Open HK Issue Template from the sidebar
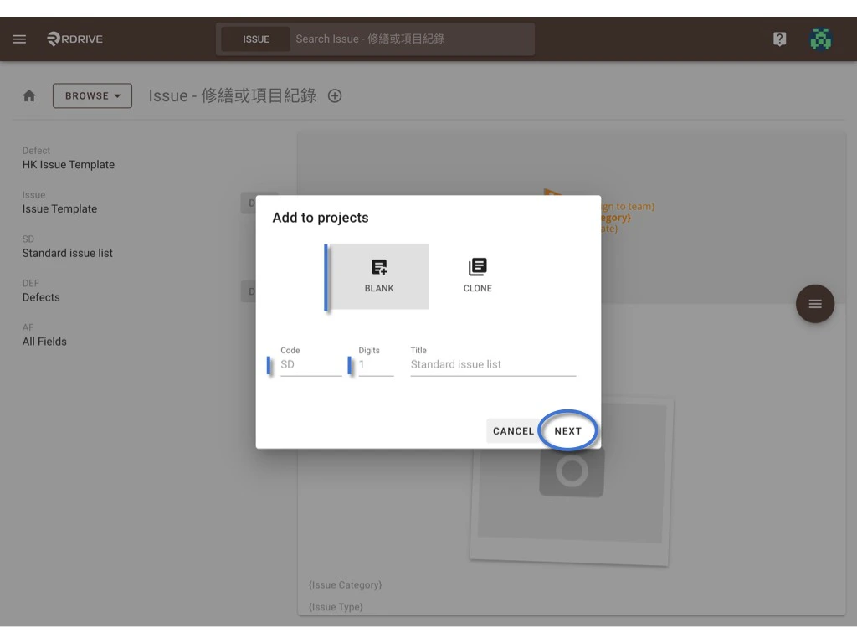Screen dimensions: 857x643 click(x=66, y=164)
